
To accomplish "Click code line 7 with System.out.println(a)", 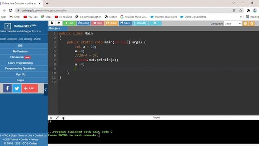I will click(x=97, y=60).
